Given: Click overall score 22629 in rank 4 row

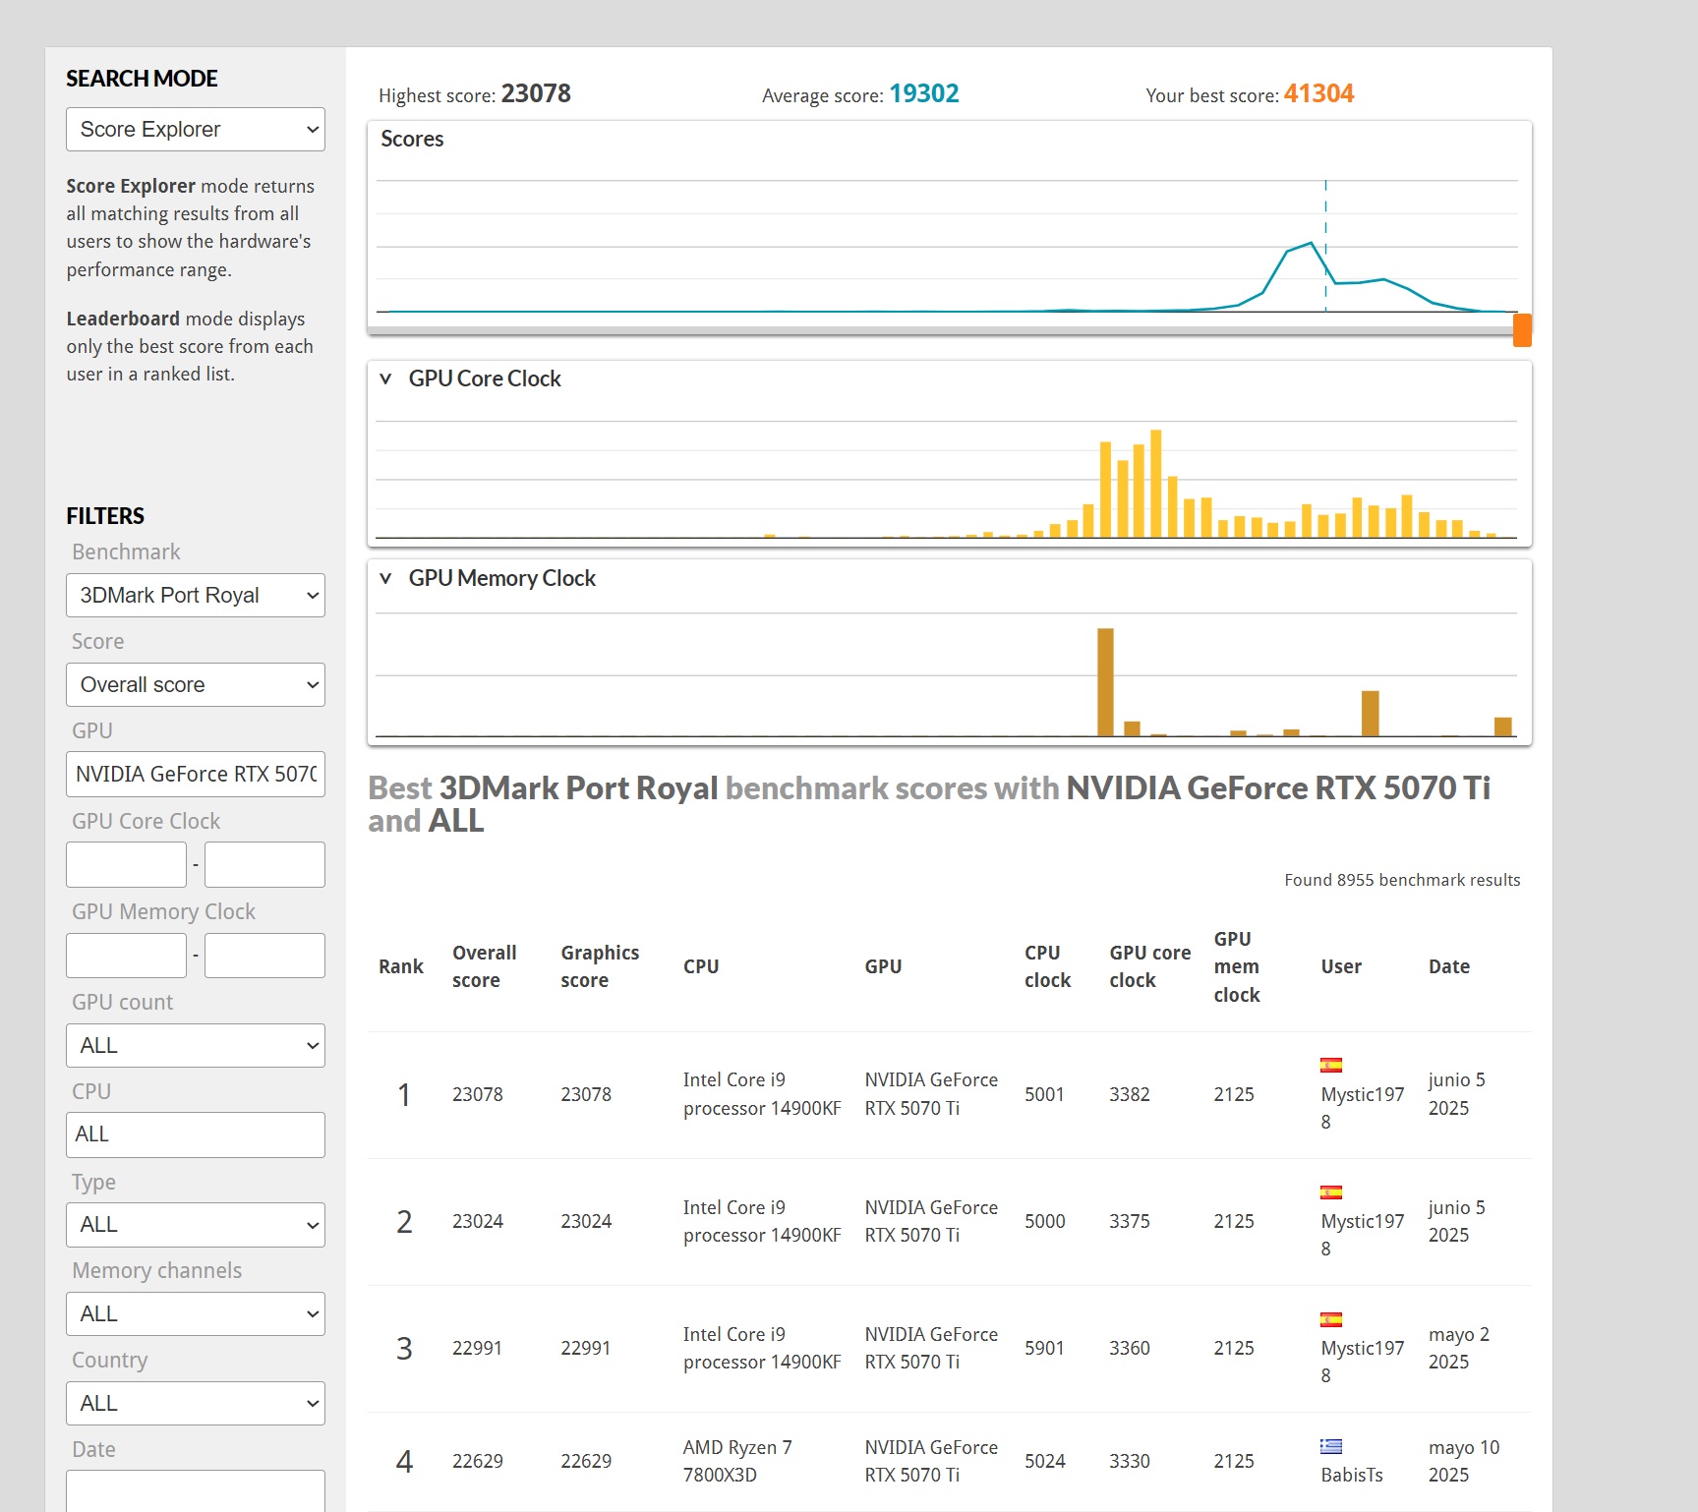Looking at the screenshot, I should tap(478, 1461).
